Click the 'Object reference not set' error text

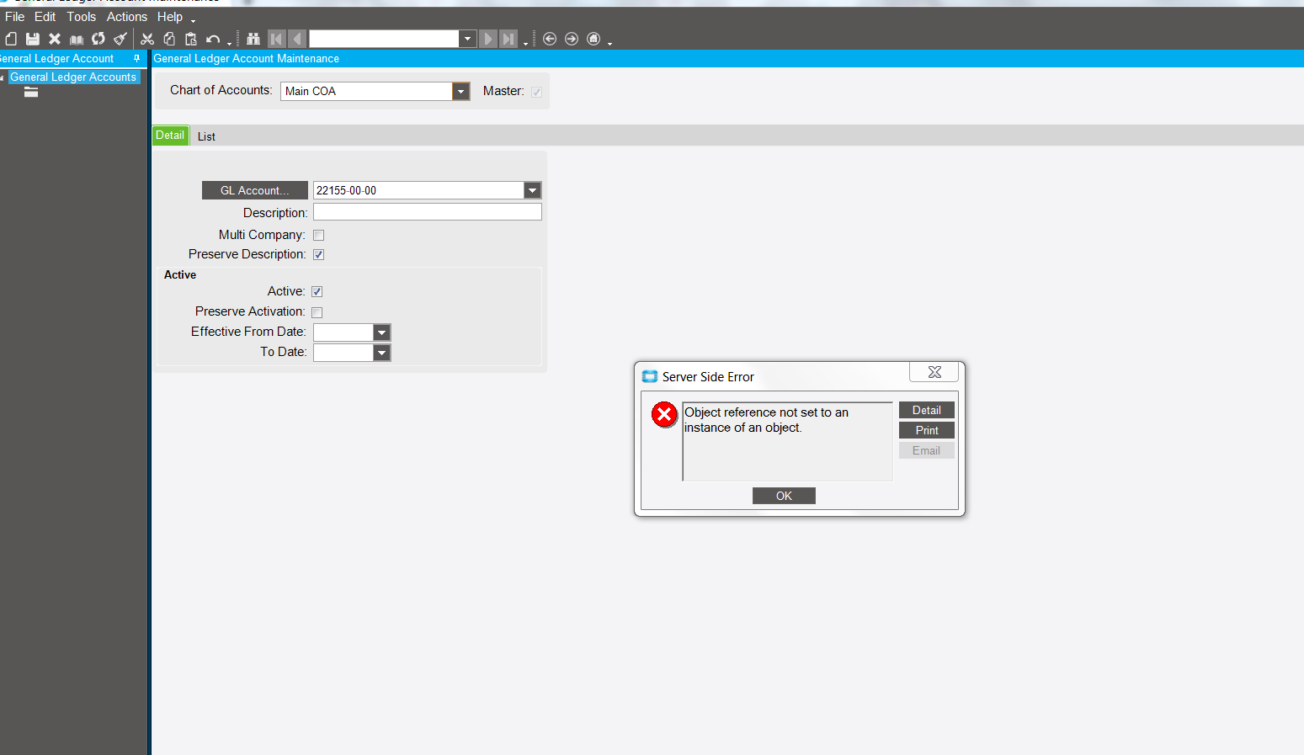point(766,420)
